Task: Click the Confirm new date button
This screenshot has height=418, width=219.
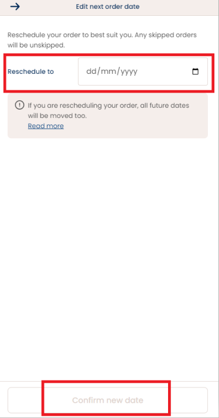Action: [108, 400]
